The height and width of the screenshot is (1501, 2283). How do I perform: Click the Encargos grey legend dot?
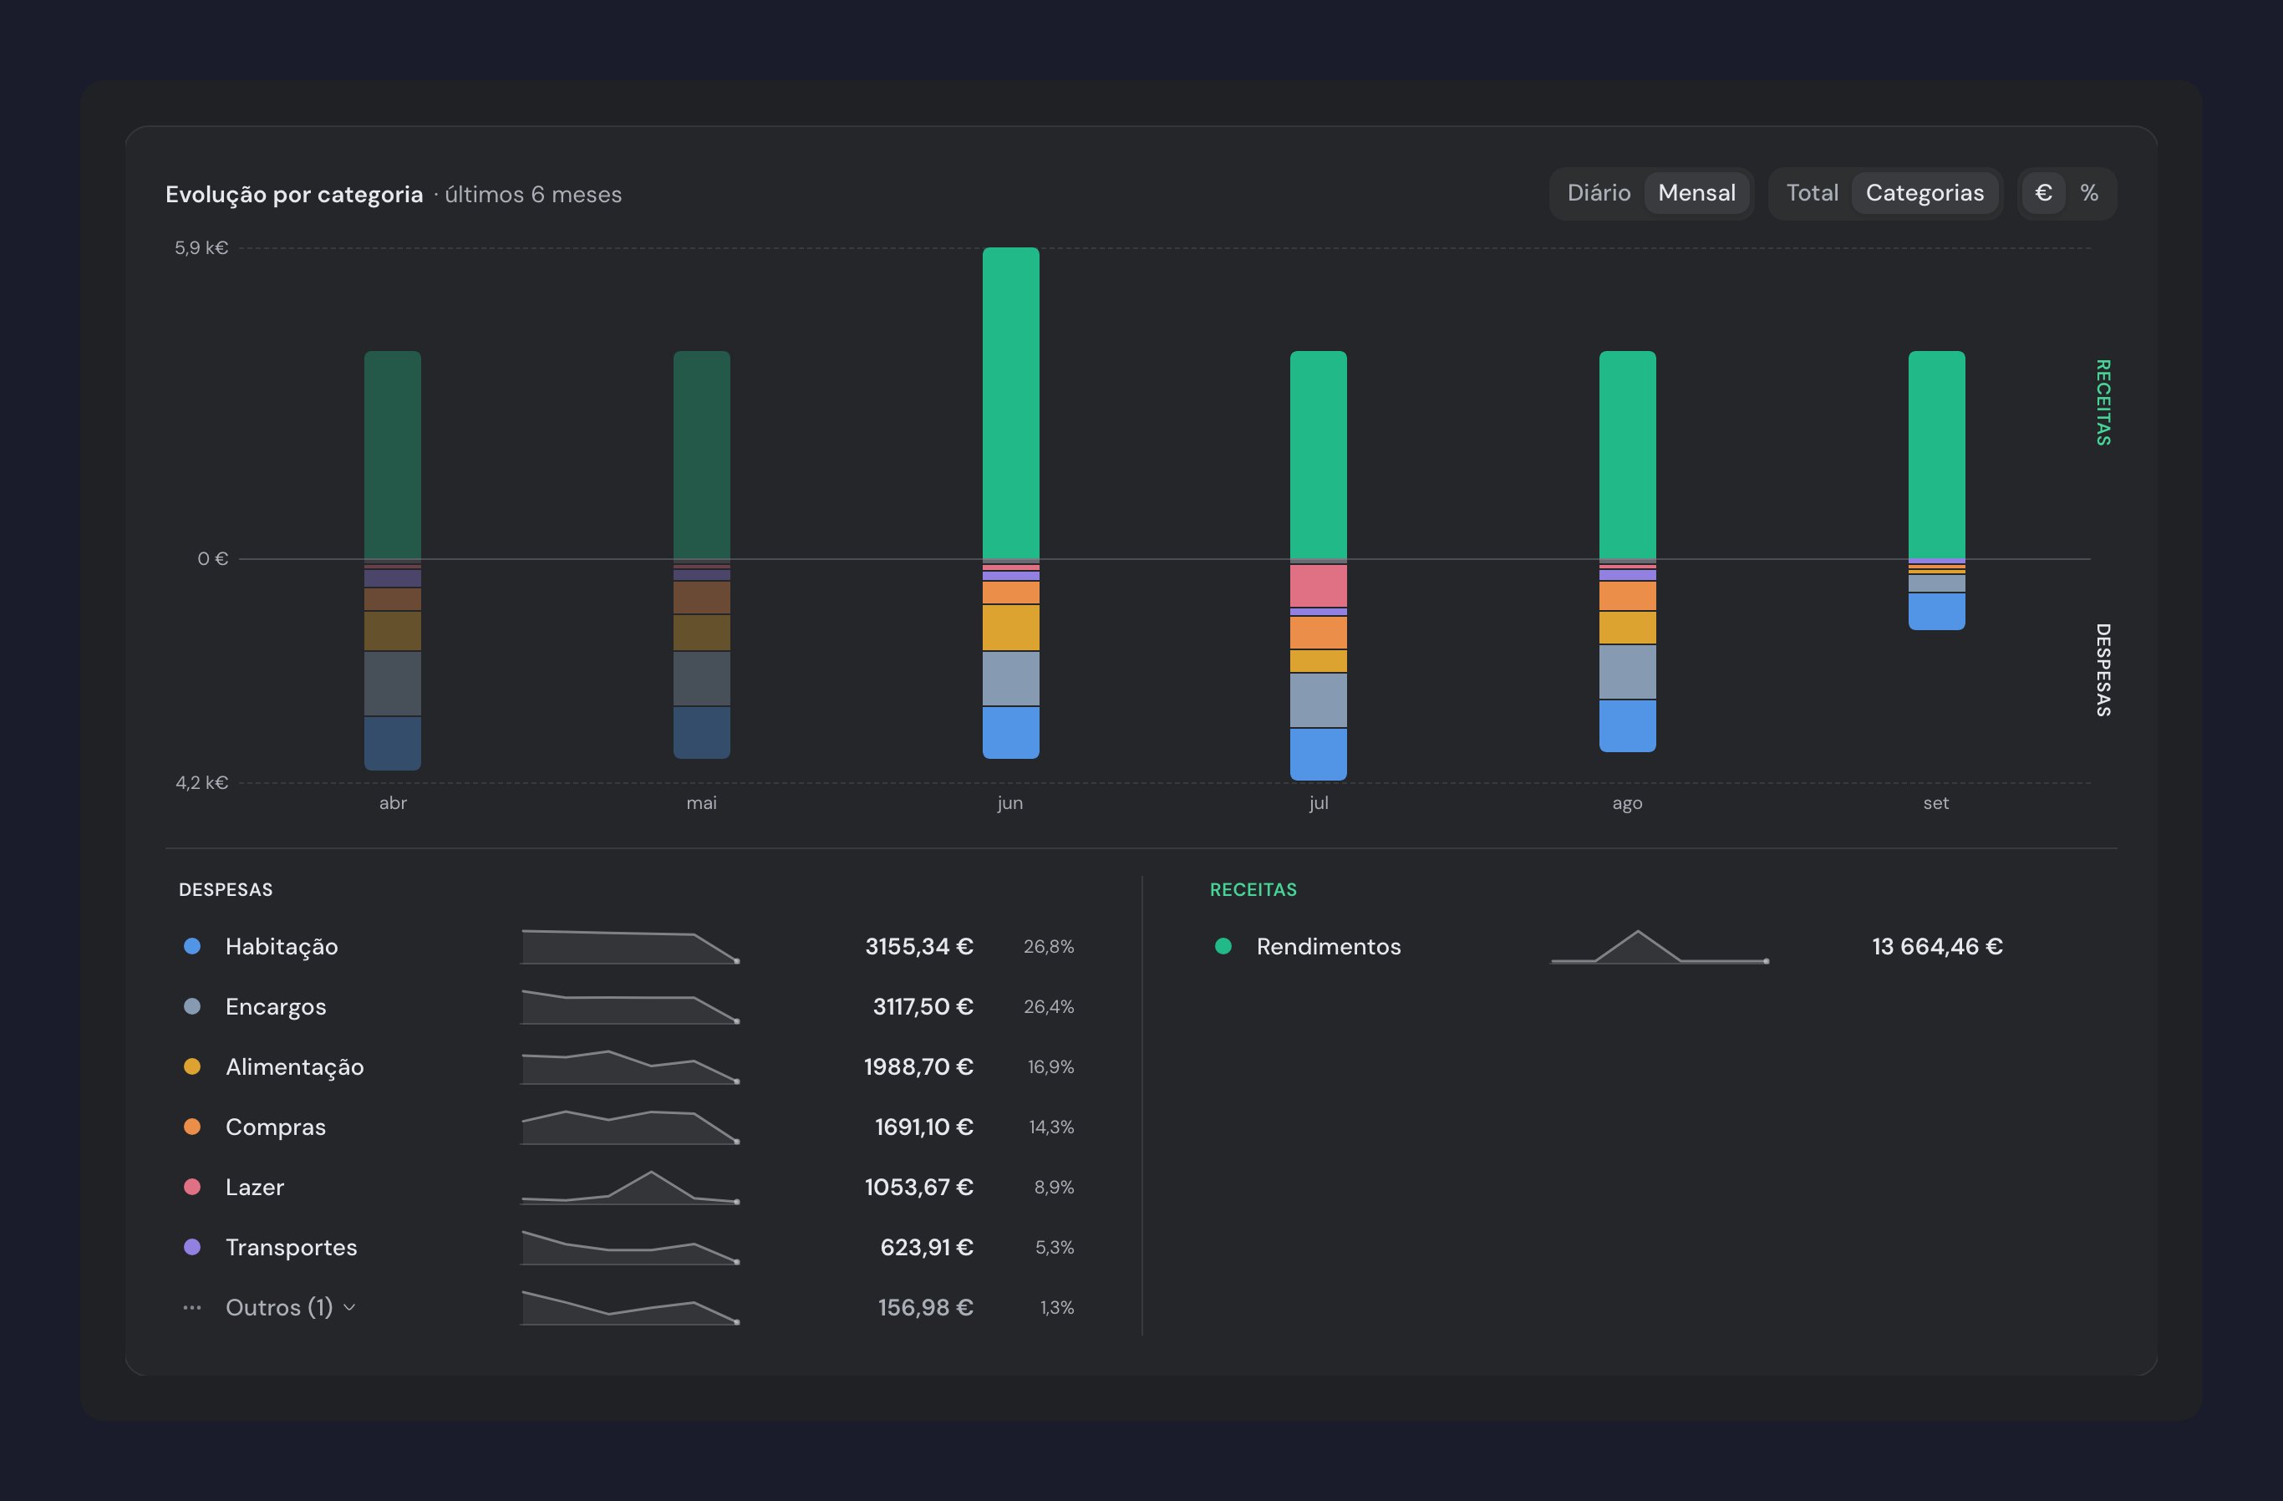(x=192, y=1006)
